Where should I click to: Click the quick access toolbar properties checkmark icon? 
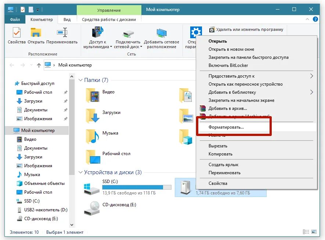click(23, 10)
